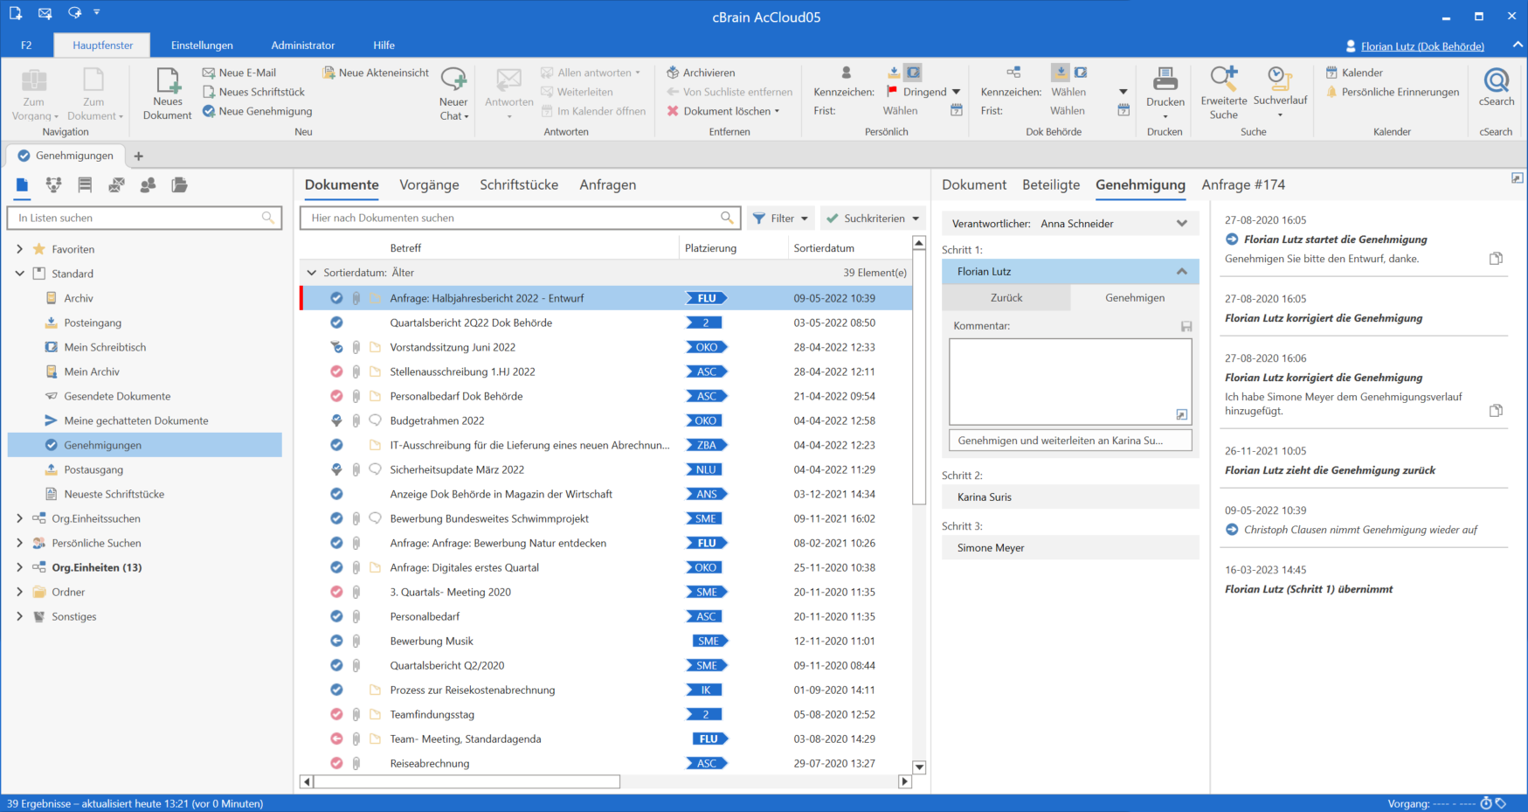Open the Suchverlauf tool

(x=1280, y=92)
